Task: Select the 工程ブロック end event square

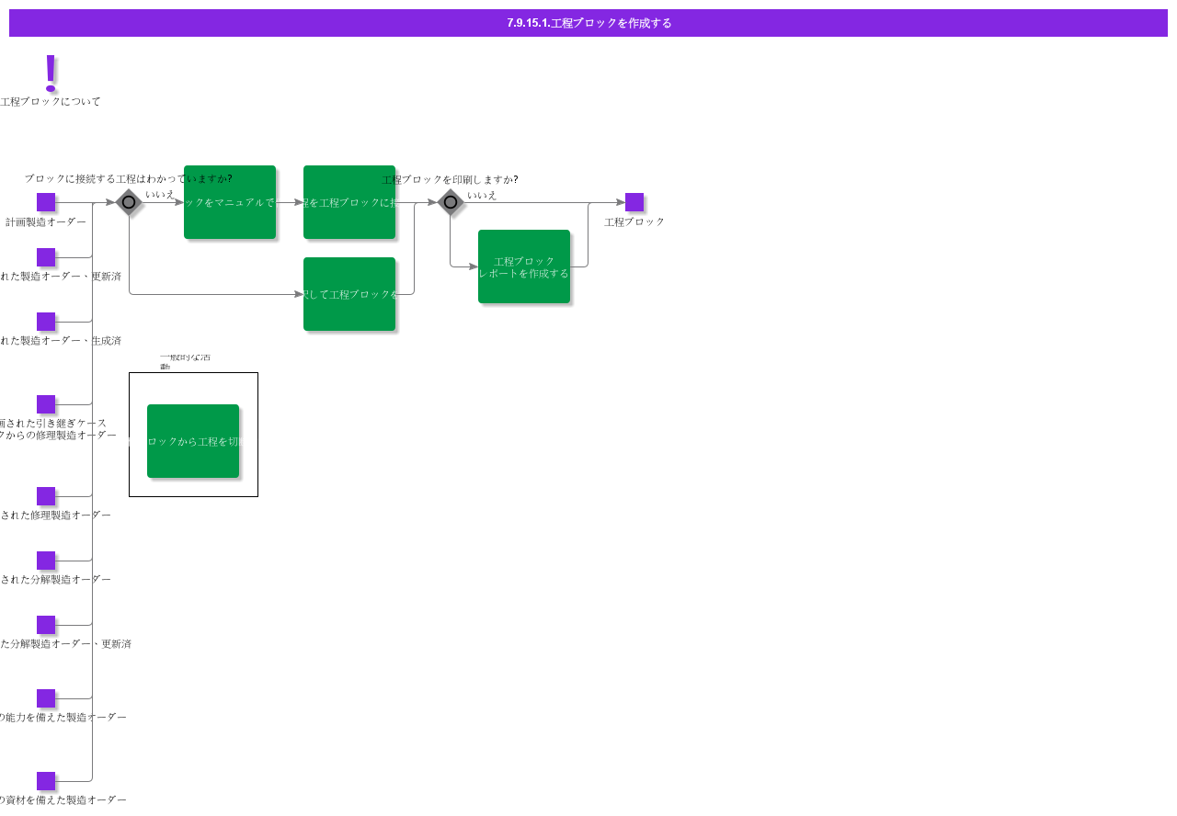Action: pyautogui.click(x=634, y=202)
